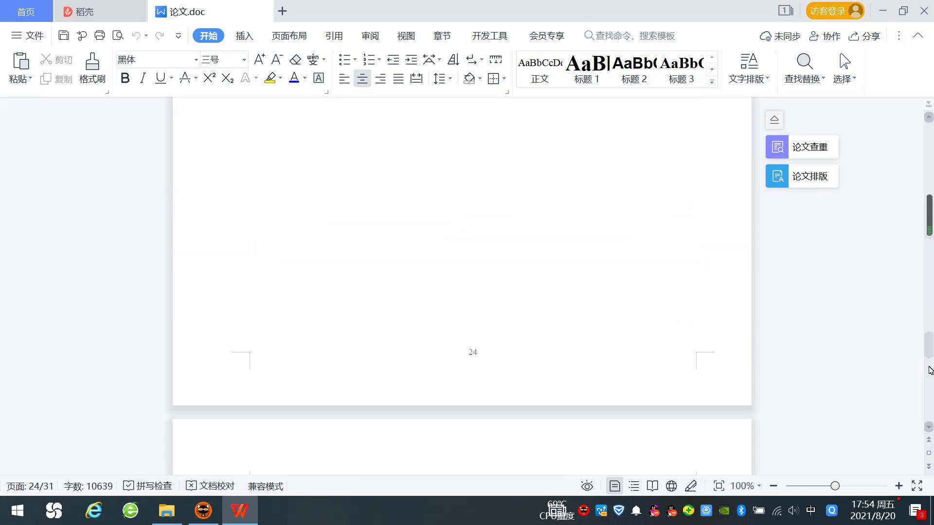Open the font size dropdown 三号
Viewport: 934px width, 525px height.
[x=244, y=60]
